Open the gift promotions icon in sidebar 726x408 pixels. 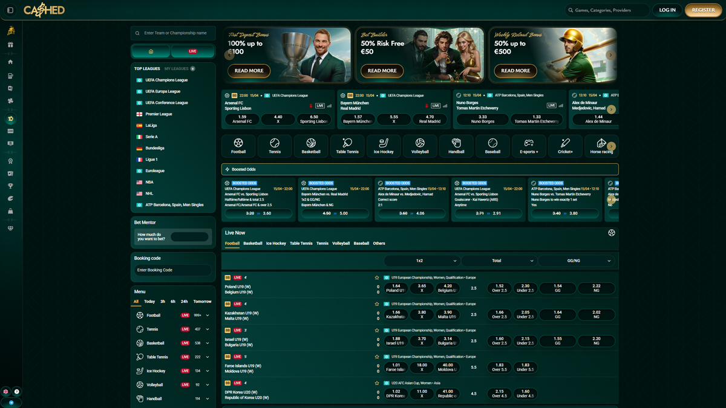(10, 45)
